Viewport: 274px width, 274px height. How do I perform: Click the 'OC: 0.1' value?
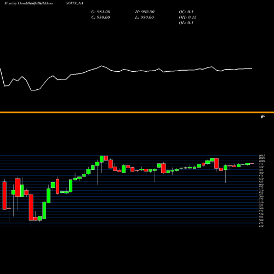pos(186,12)
